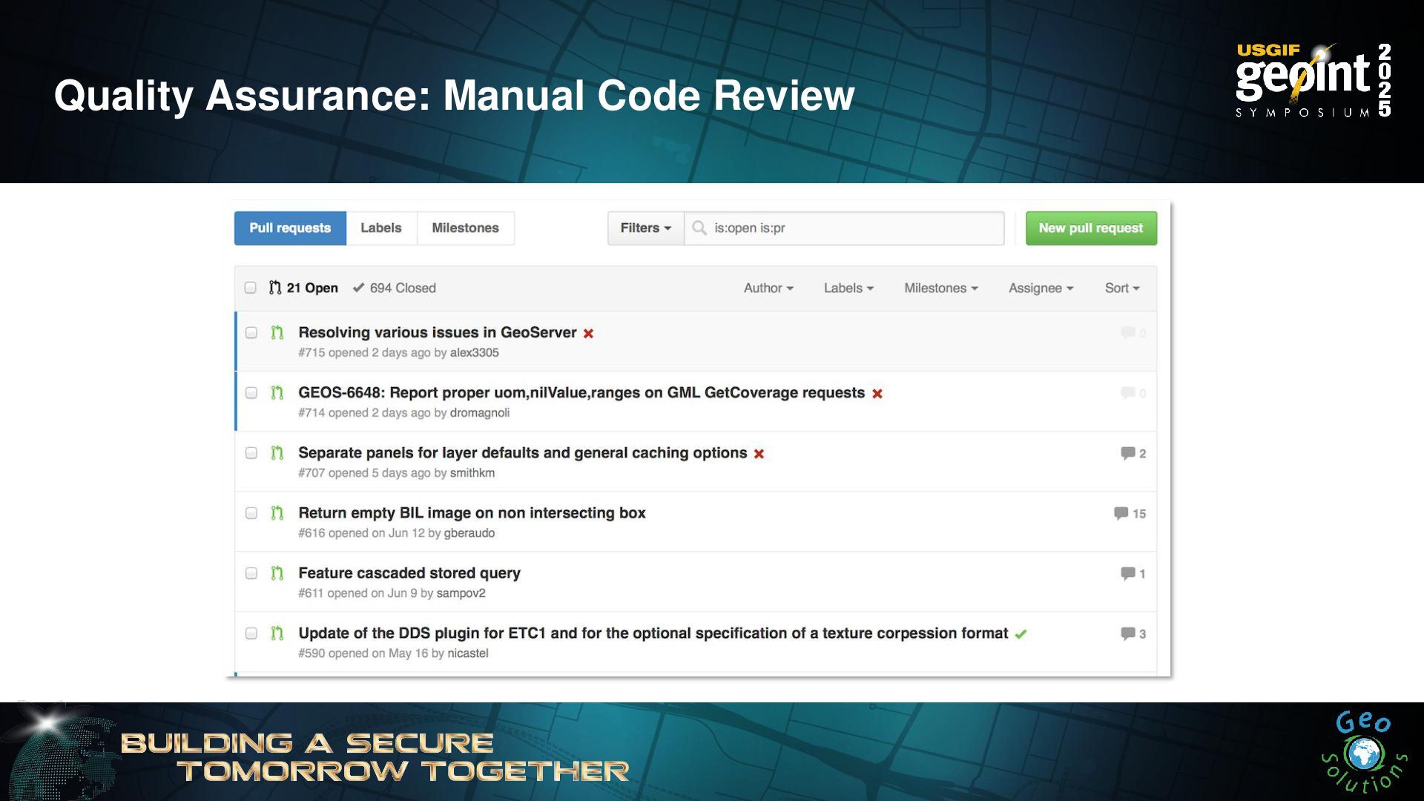Click comment icon on DDS plugin pull request
Viewport: 1424px width, 801px height.
point(1128,633)
